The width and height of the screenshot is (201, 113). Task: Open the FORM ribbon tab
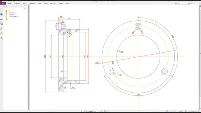pyautogui.click(x=46, y=3)
